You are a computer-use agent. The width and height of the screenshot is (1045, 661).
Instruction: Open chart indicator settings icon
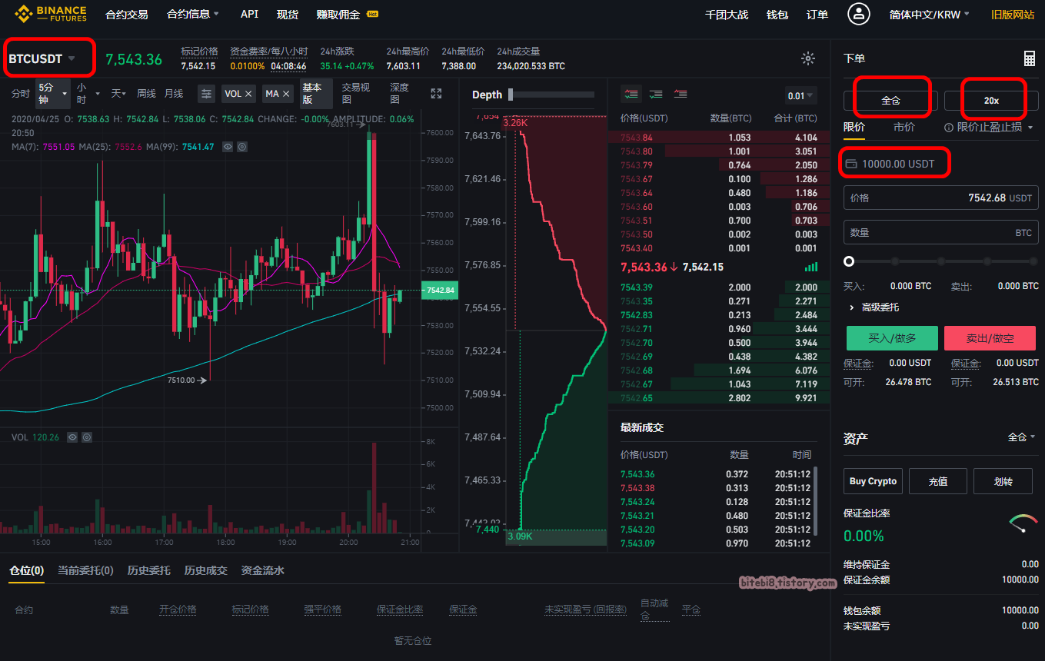(x=206, y=93)
